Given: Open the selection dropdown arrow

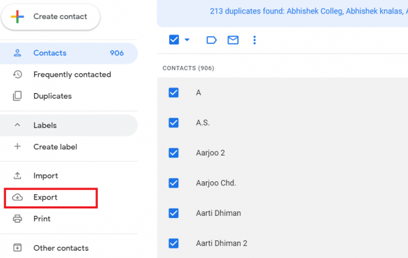Looking at the screenshot, I should pos(187,40).
